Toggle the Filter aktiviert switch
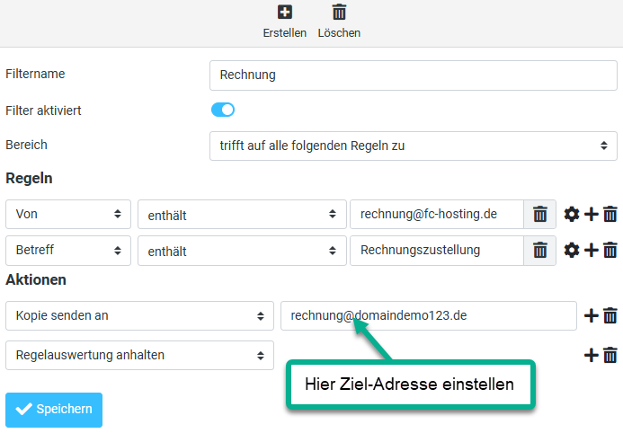The image size is (623, 442). tap(222, 110)
